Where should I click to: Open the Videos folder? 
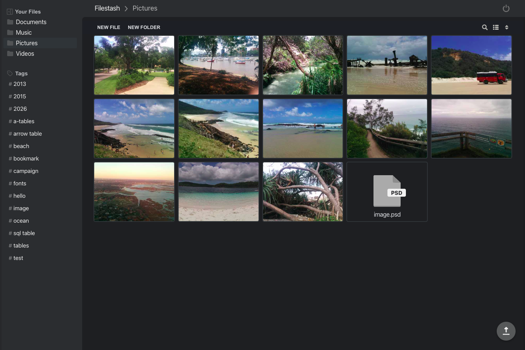click(x=40, y=53)
